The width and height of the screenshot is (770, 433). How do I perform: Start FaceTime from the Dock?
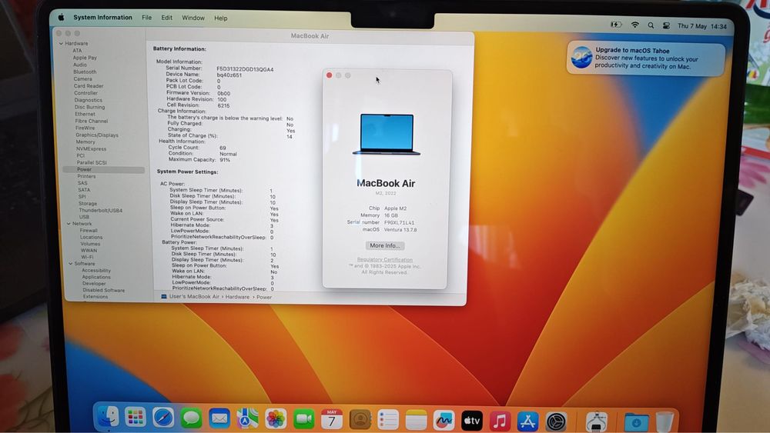pyautogui.click(x=303, y=419)
